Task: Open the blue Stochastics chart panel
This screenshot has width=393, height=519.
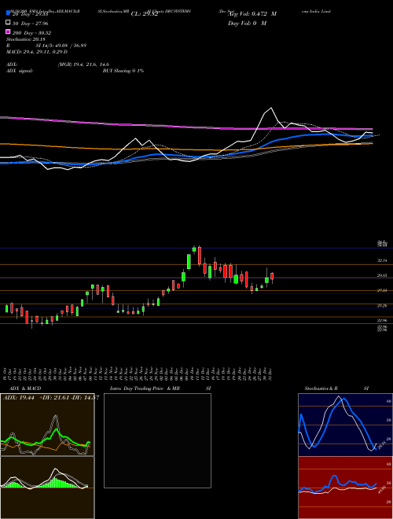Action: tap(345, 425)
